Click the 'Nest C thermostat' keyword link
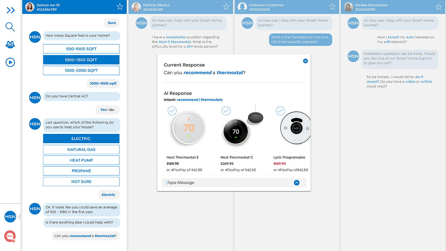446x251 pixels. [x=175, y=42]
